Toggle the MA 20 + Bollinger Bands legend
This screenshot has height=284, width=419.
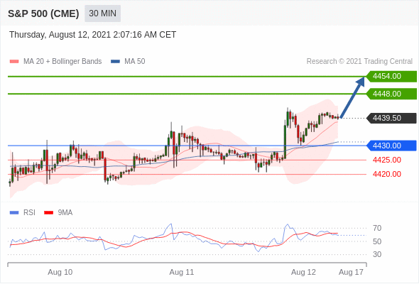click(x=55, y=62)
